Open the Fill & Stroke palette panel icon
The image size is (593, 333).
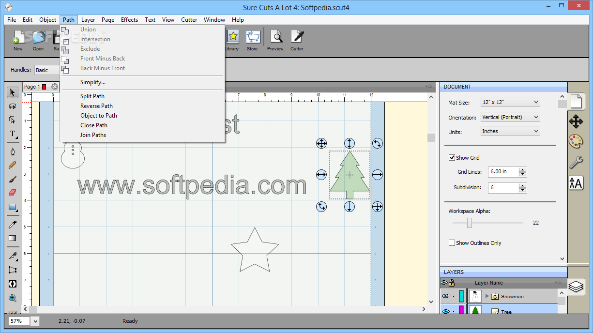[x=576, y=142]
